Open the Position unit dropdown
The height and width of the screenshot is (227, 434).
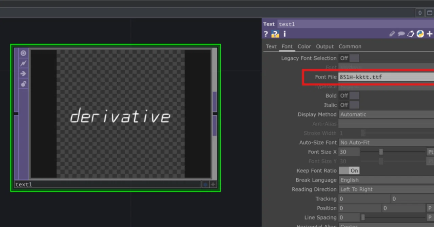[x=430, y=208]
